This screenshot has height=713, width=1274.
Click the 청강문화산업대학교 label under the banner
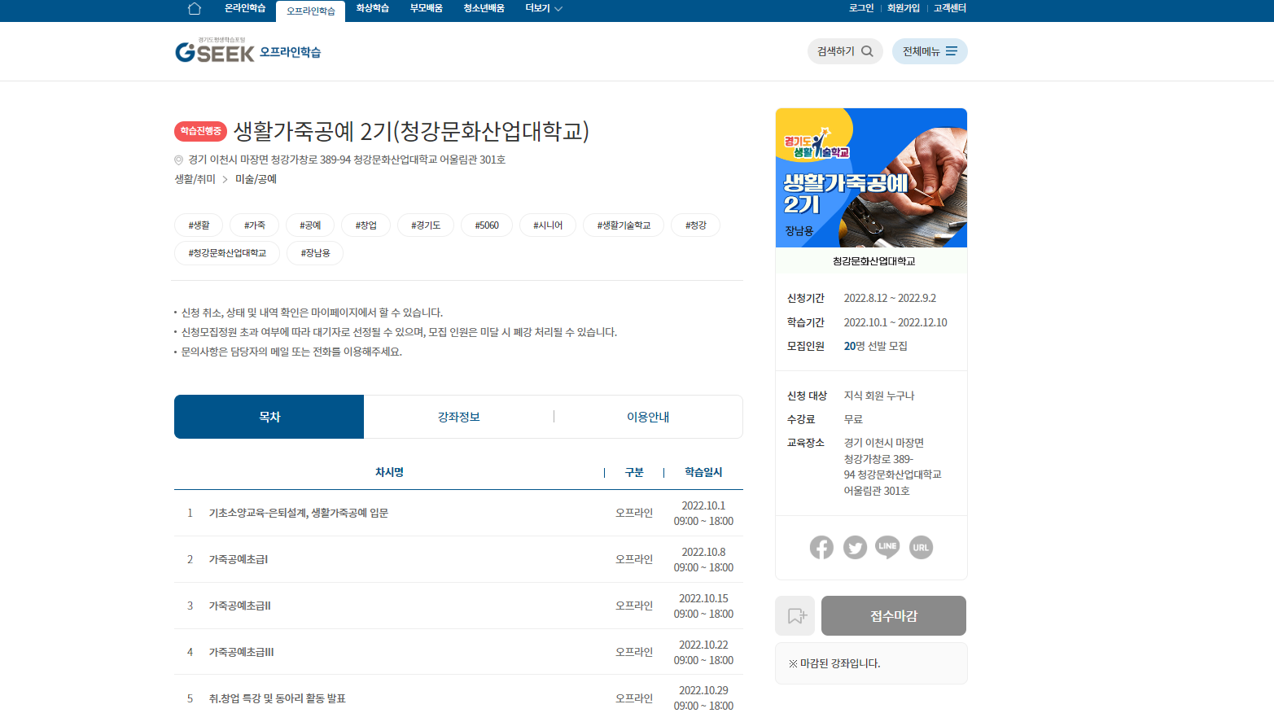(873, 261)
